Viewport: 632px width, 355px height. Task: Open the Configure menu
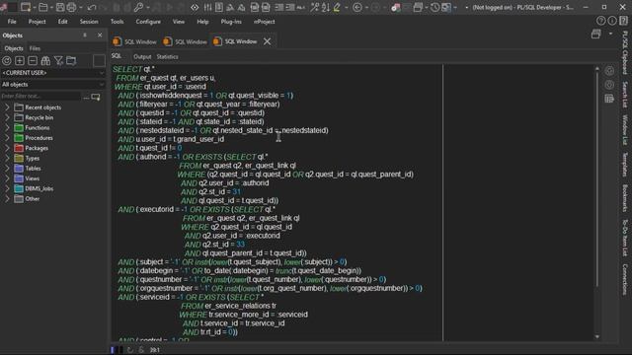pyautogui.click(x=148, y=22)
